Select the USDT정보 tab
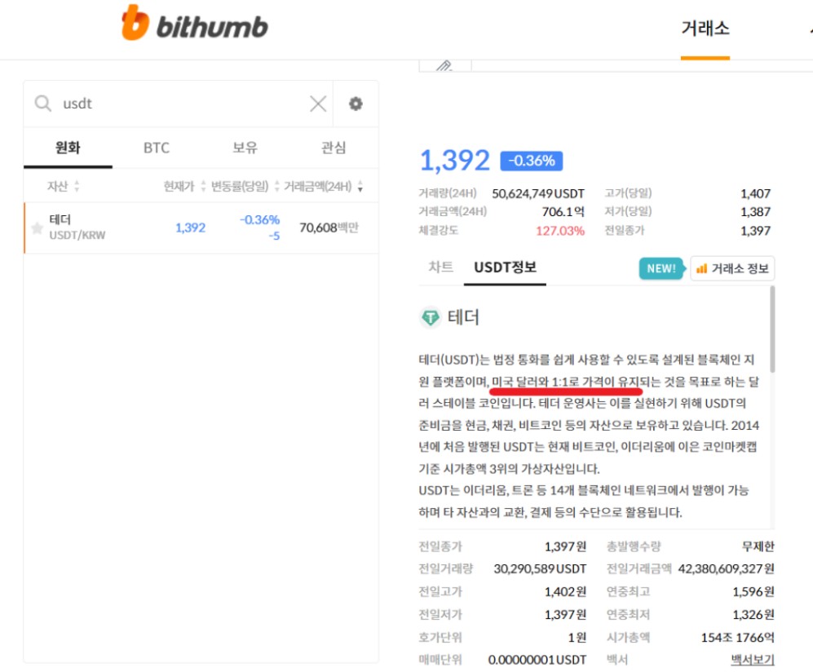Image resolution: width=813 pixels, height=672 pixels. 505,267
